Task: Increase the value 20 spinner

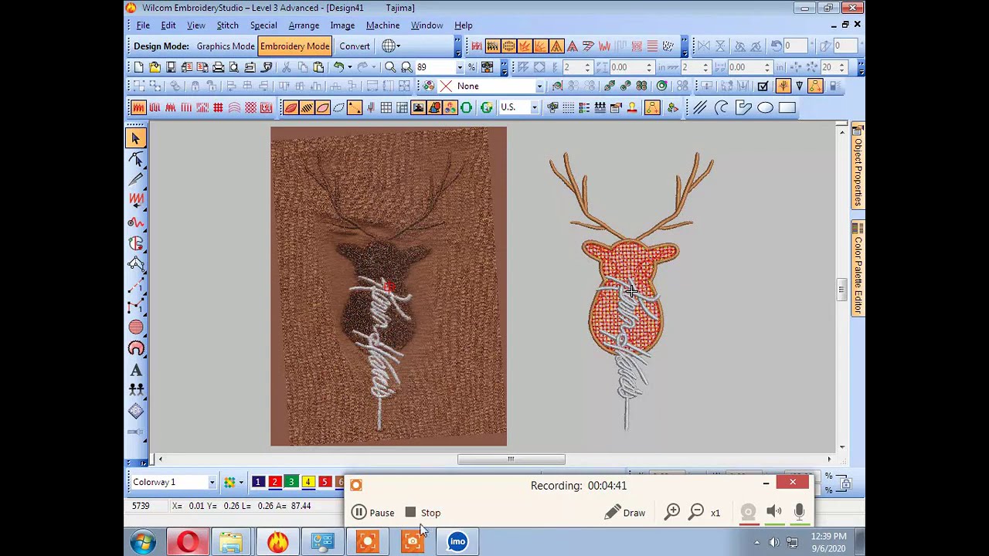Action: click(x=841, y=64)
